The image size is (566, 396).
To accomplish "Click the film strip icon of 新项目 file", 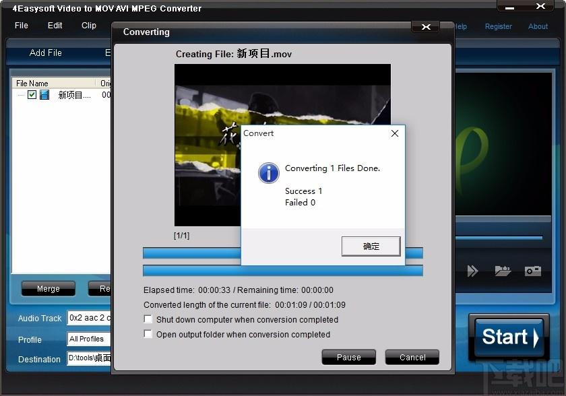I will [44, 95].
